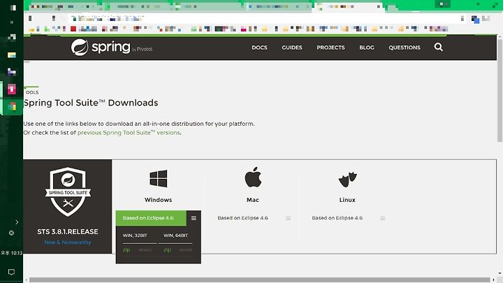Click the Spring Tool Suite shield badge
The width and height of the screenshot is (503, 283).
tap(68, 191)
